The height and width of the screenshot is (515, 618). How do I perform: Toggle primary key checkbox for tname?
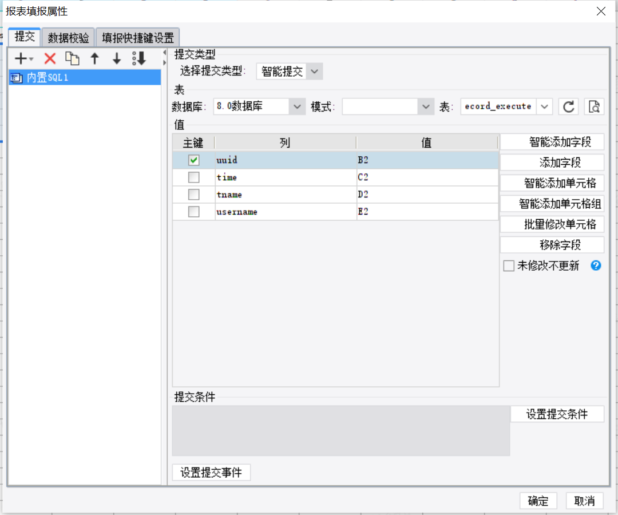[x=193, y=195]
